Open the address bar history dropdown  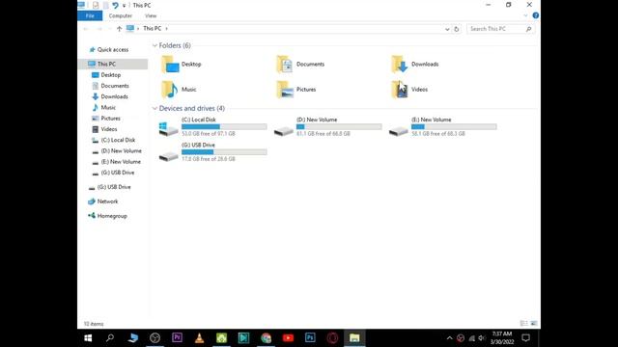click(x=447, y=29)
